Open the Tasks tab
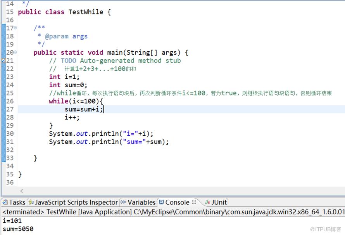Screen dimensions: 345x235 (14, 202)
